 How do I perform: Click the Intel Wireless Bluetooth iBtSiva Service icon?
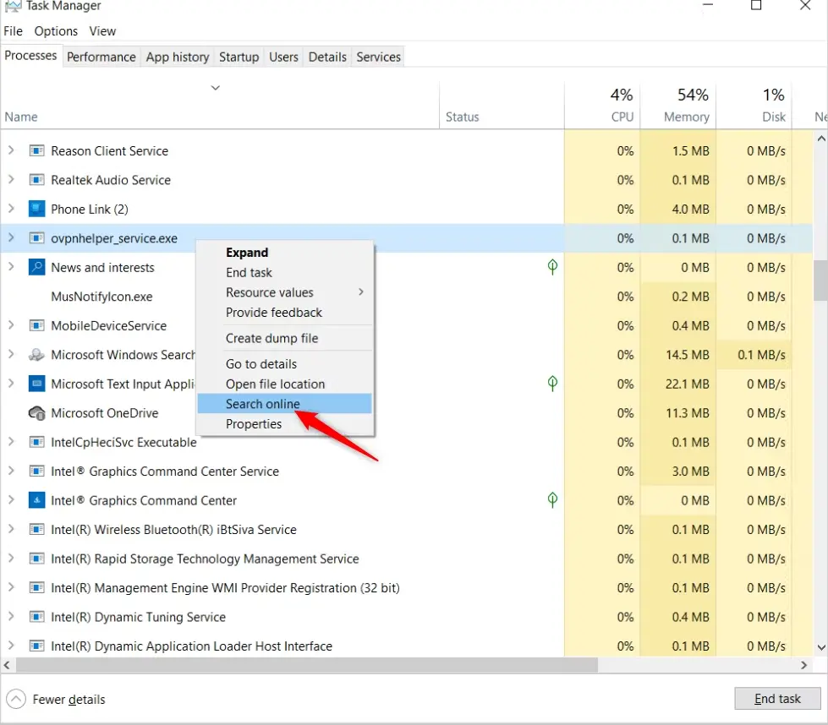pyautogui.click(x=36, y=529)
